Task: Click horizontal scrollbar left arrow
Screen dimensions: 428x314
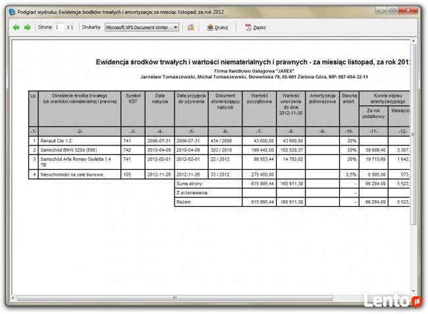Action: [x=13, y=298]
